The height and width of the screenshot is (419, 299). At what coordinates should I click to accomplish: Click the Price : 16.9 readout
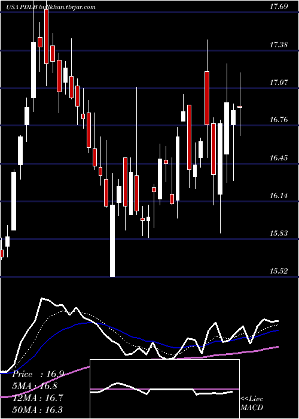(x=38, y=374)
